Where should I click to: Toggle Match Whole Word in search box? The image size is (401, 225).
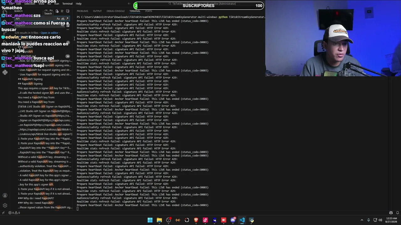[63, 19]
